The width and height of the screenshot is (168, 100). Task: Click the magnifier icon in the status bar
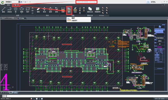[31, 99]
